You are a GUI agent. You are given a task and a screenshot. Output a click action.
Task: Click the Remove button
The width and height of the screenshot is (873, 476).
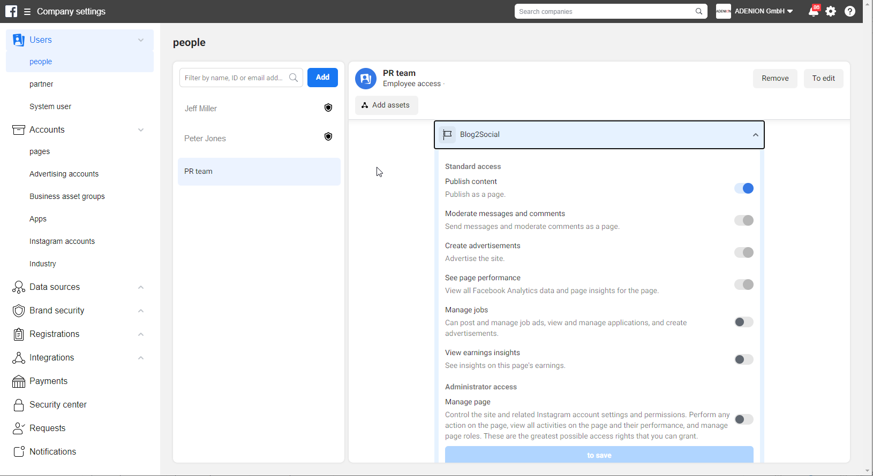tap(775, 79)
